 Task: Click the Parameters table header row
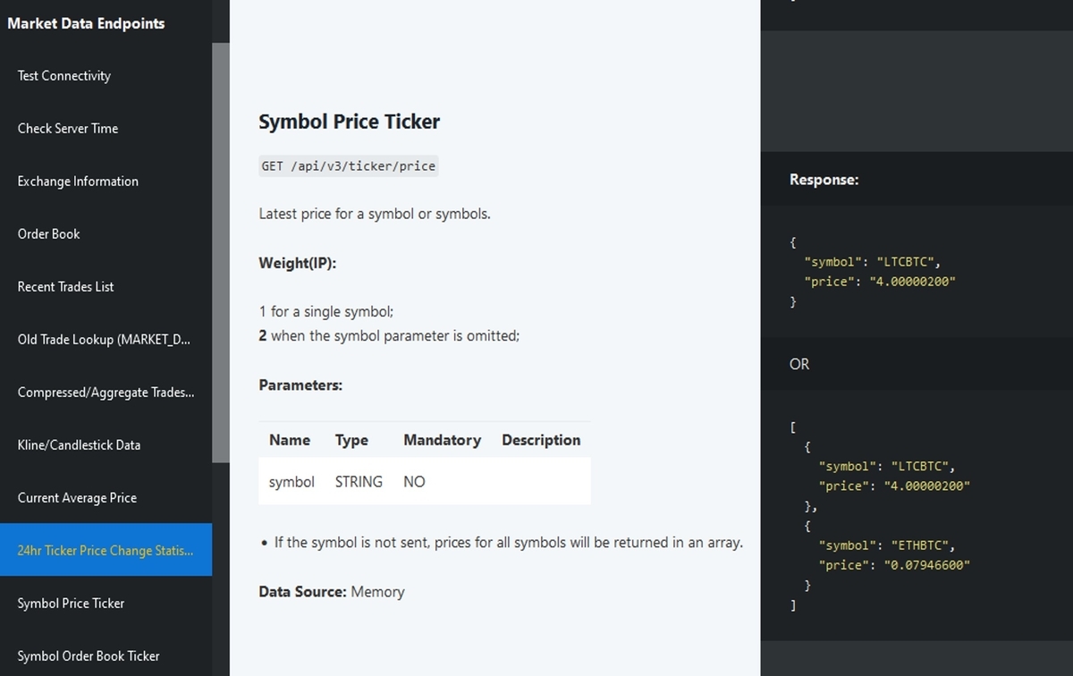click(424, 440)
